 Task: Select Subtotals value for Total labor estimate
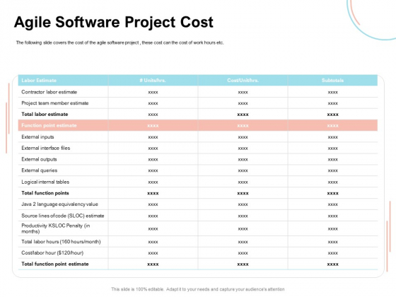coord(333,115)
